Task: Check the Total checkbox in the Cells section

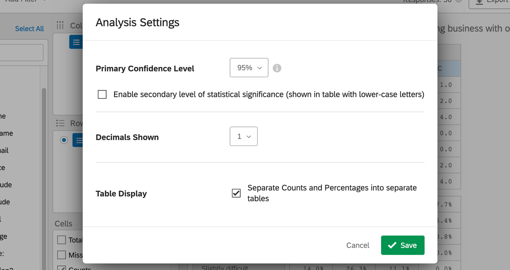Action: (x=61, y=240)
